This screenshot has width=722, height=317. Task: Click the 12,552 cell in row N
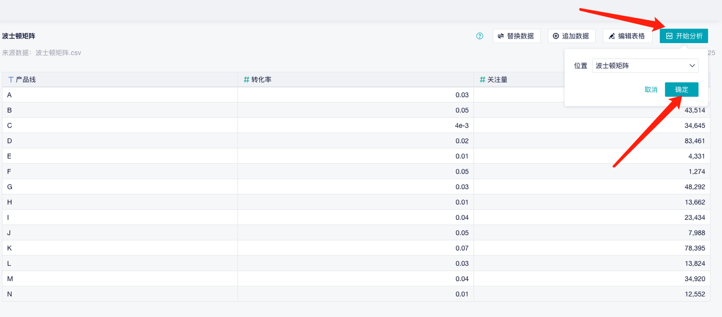(694, 294)
